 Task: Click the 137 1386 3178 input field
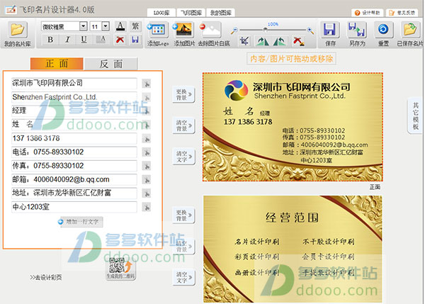pyautogui.click(x=74, y=138)
